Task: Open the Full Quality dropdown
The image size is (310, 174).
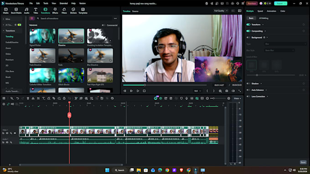Action: [221, 10]
